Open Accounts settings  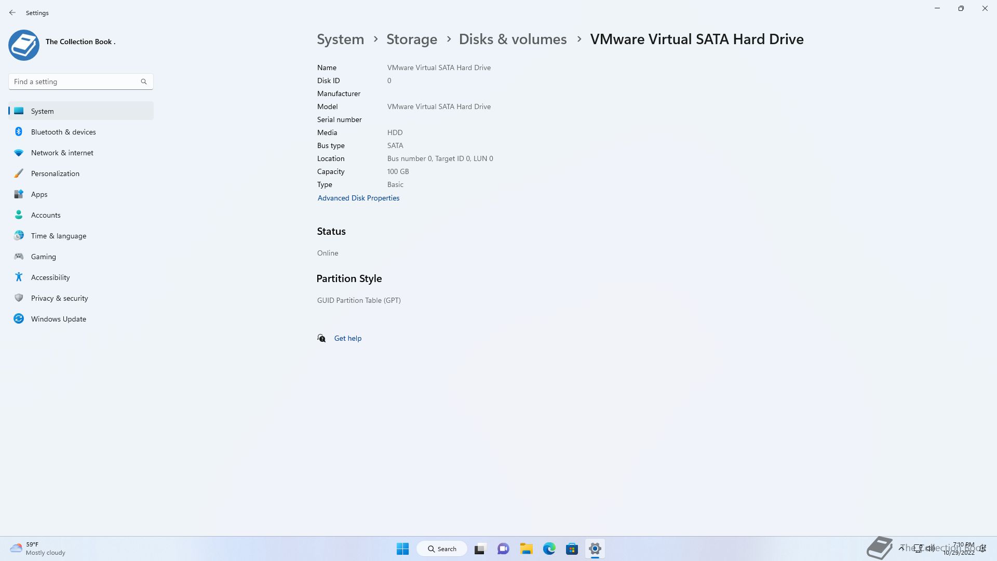[81, 215]
